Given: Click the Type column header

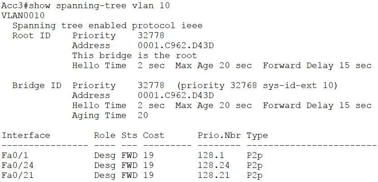Looking at the screenshot, I should coord(257,135).
